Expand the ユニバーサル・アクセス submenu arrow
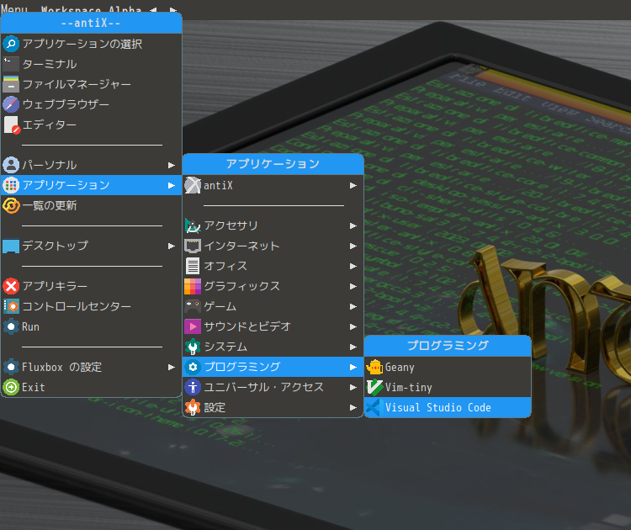Viewport: 631px width, 530px height. click(x=353, y=387)
